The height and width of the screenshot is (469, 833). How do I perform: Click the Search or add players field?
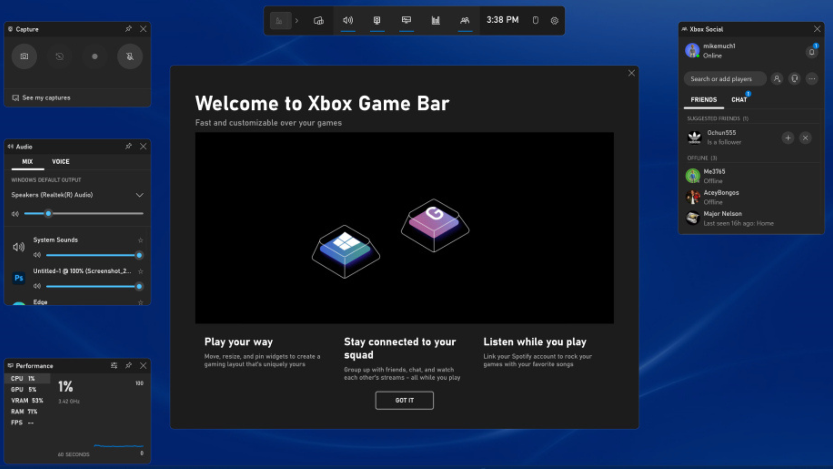721,79
